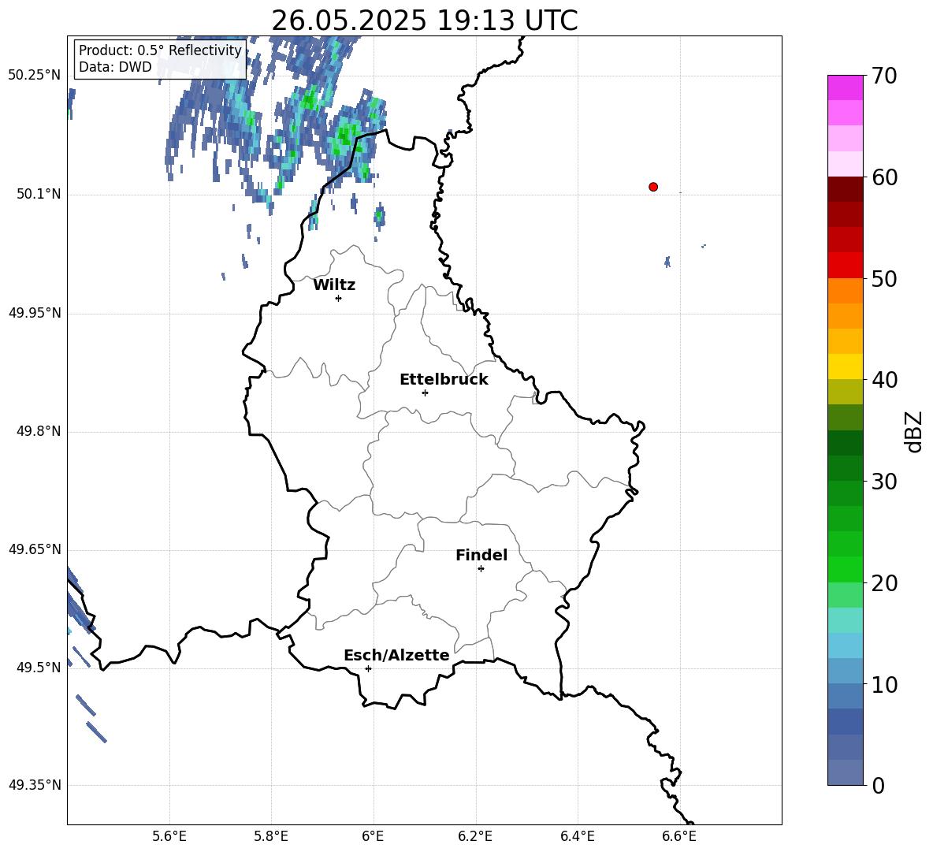Click the 6.4°E longitude label
933x852 pixels.
(x=577, y=836)
